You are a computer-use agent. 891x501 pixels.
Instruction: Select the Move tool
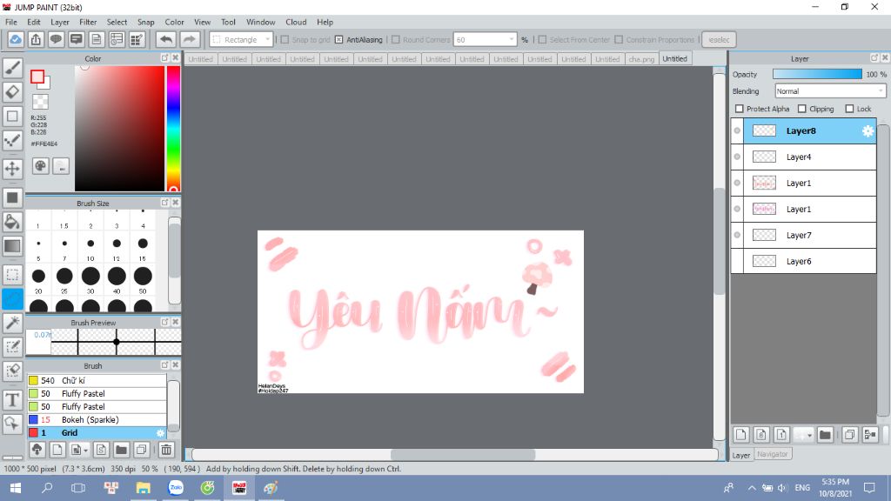[12, 168]
